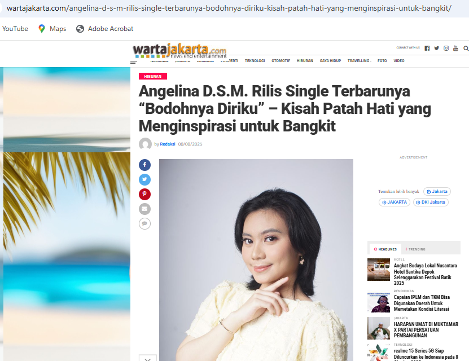Screen dimensions: 469x361
Task: Open author link Redaksi
Action: pyautogui.click(x=168, y=144)
